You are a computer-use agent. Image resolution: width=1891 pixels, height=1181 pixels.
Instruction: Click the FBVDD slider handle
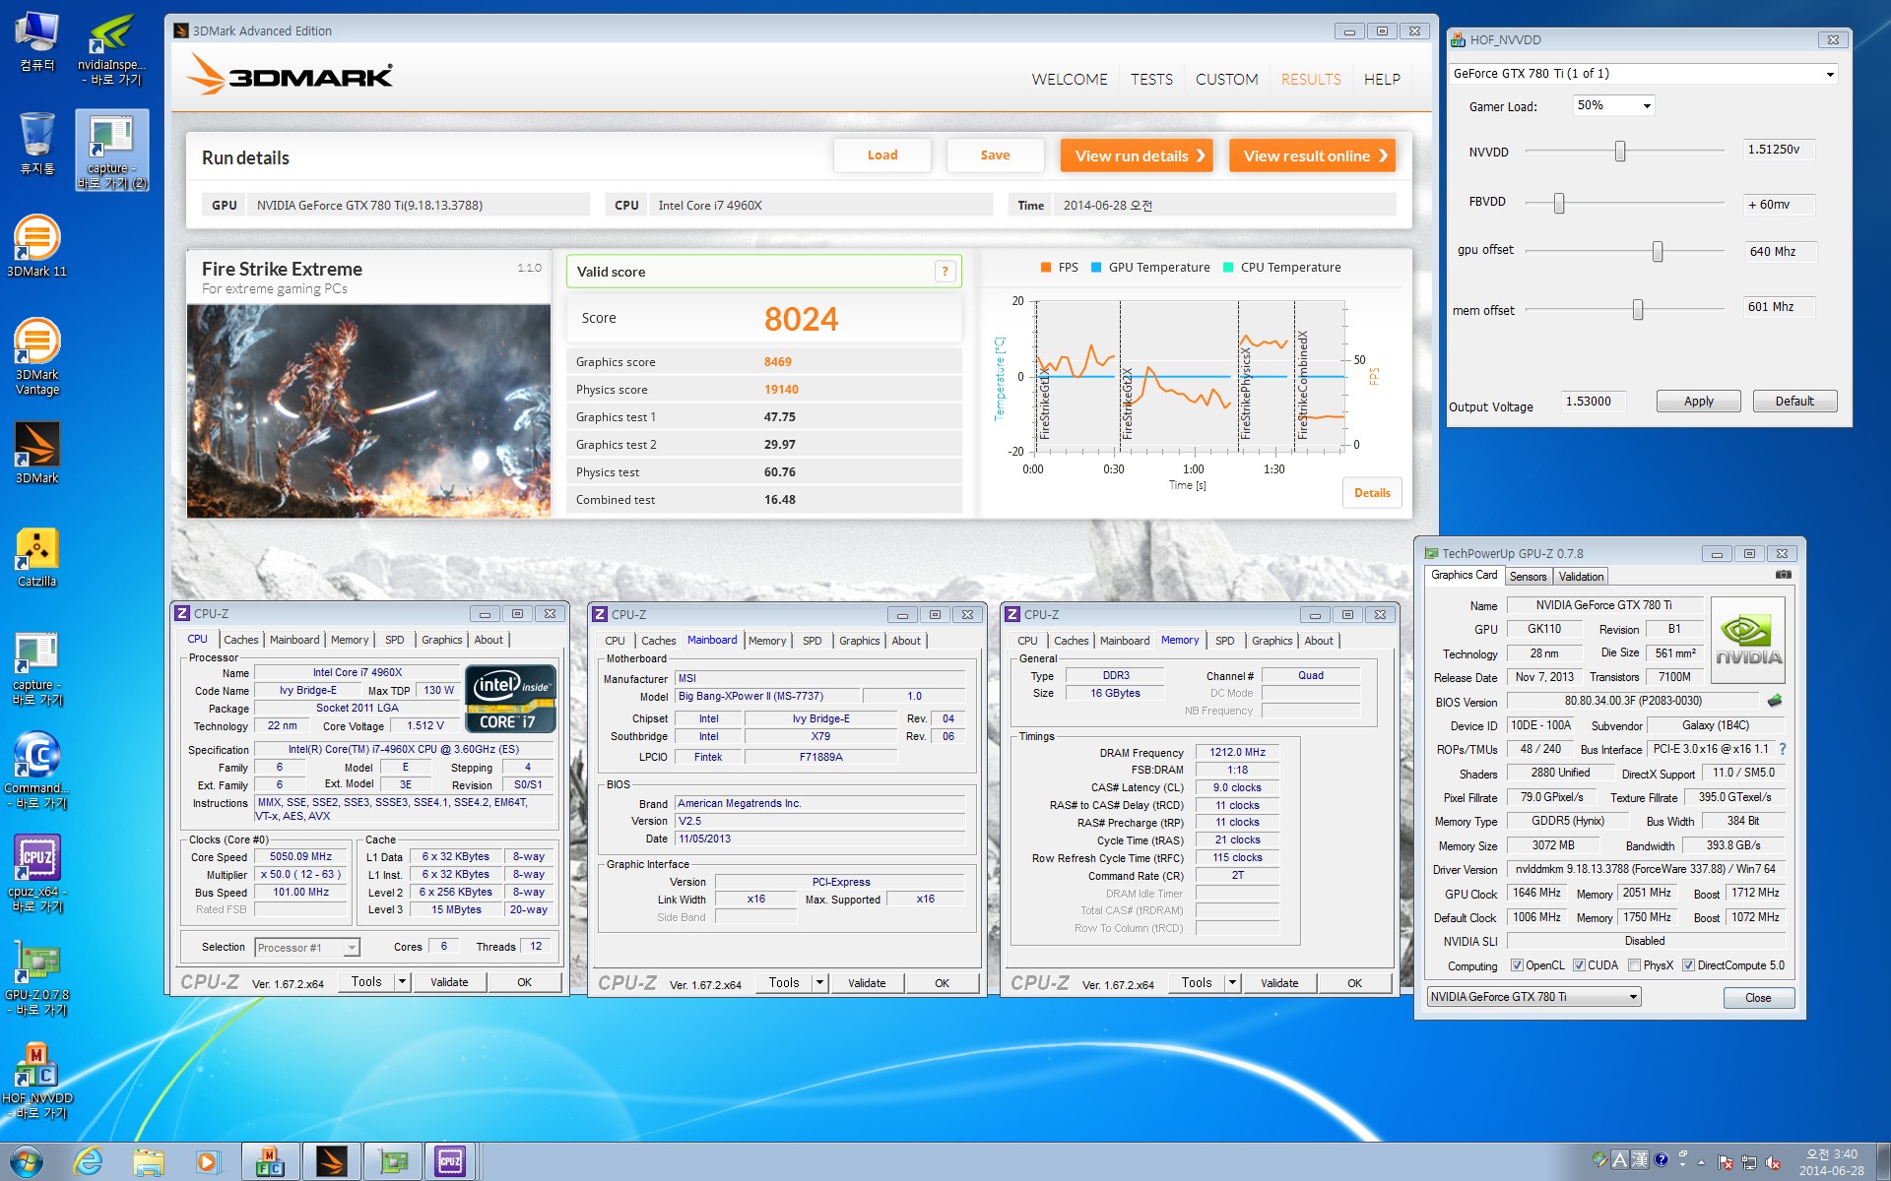click(x=1559, y=203)
